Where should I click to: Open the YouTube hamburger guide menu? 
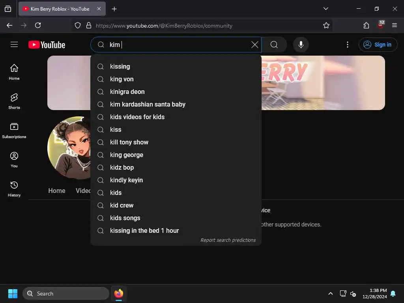click(14, 45)
